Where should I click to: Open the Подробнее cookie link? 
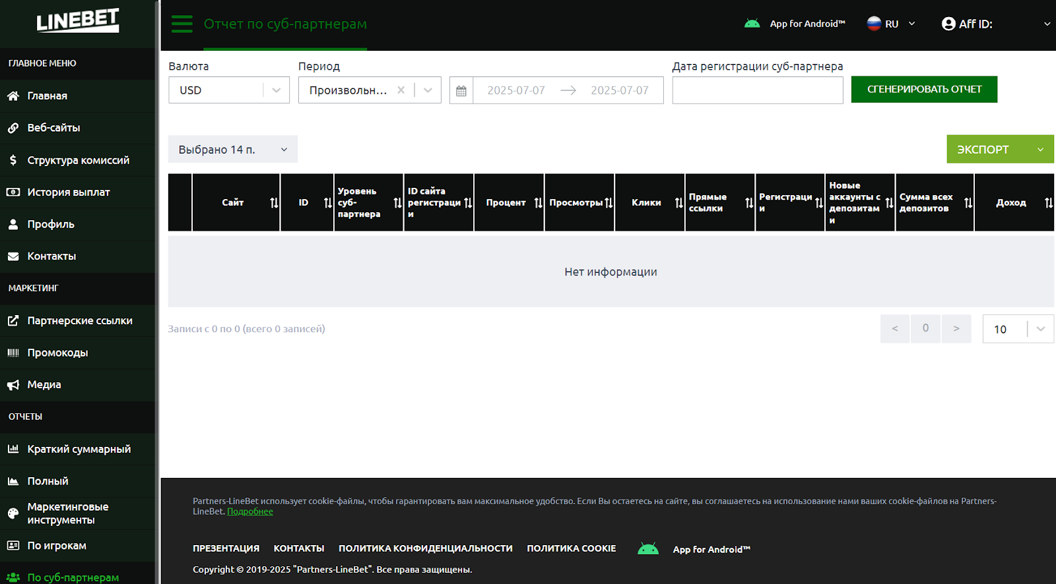coord(250,511)
